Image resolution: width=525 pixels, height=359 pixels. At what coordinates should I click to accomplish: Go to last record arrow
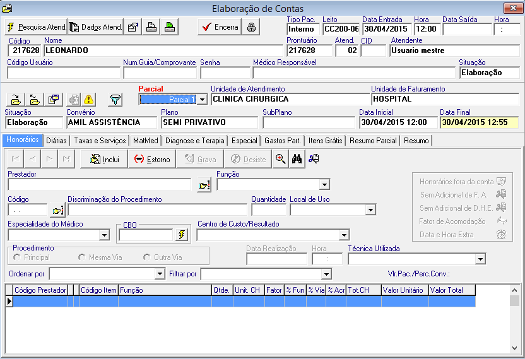(66, 159)
